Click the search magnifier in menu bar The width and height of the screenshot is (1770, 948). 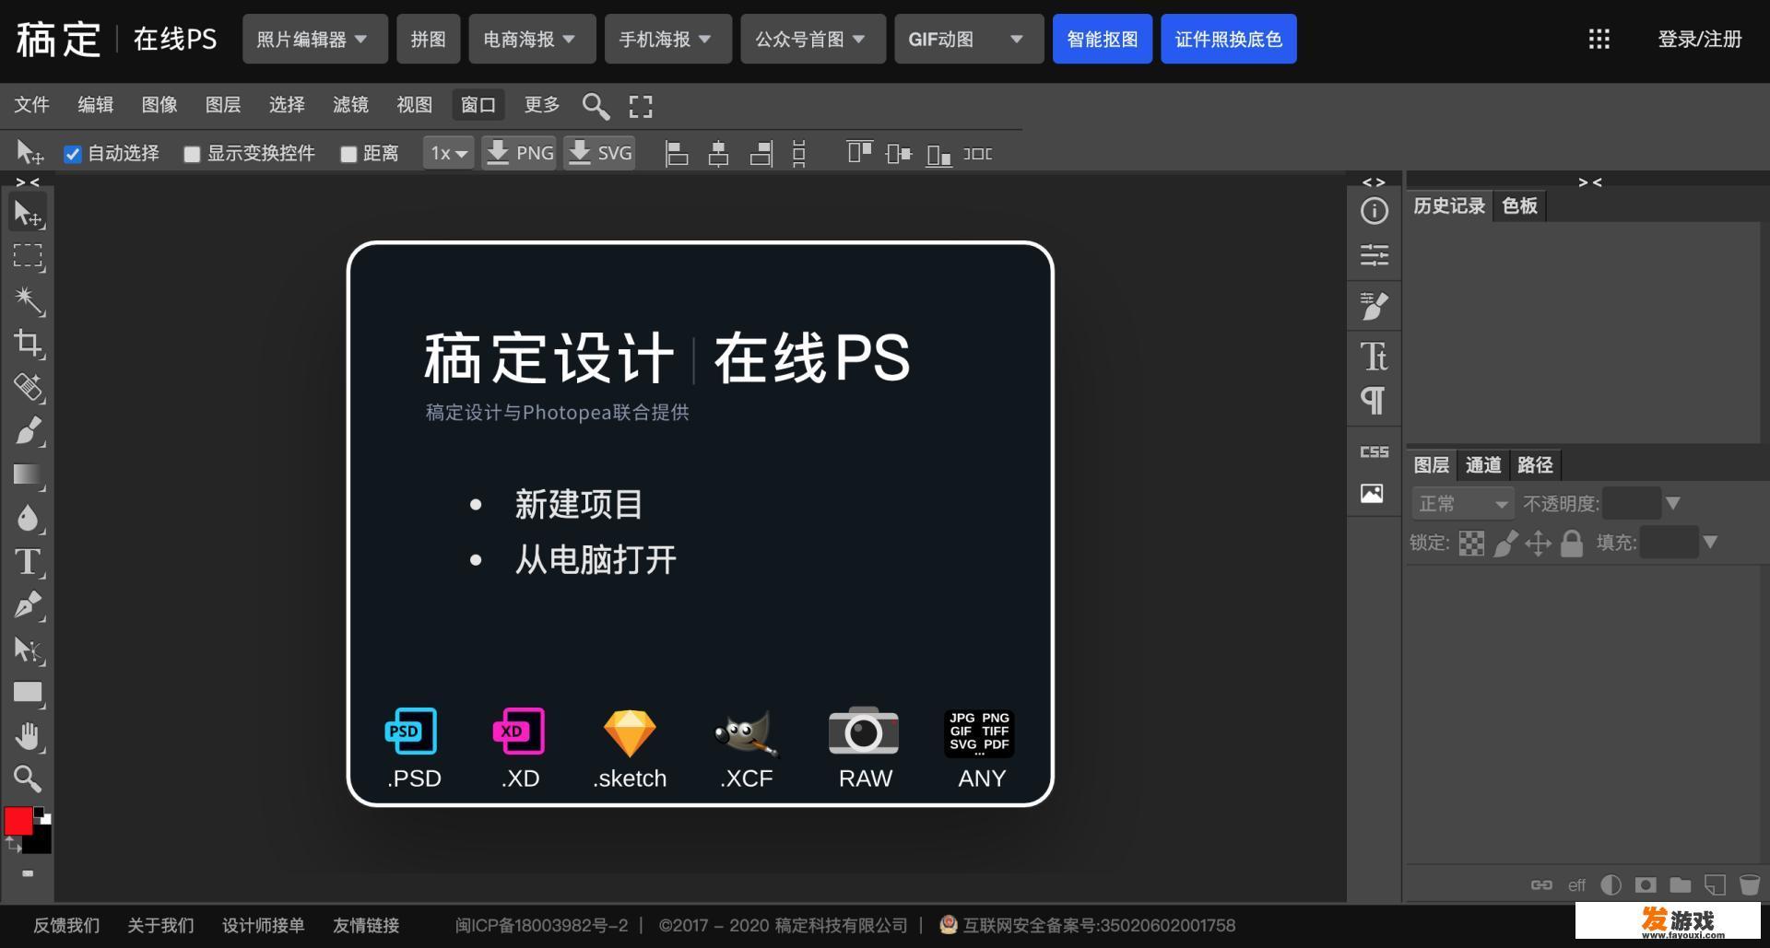[596, 106]
